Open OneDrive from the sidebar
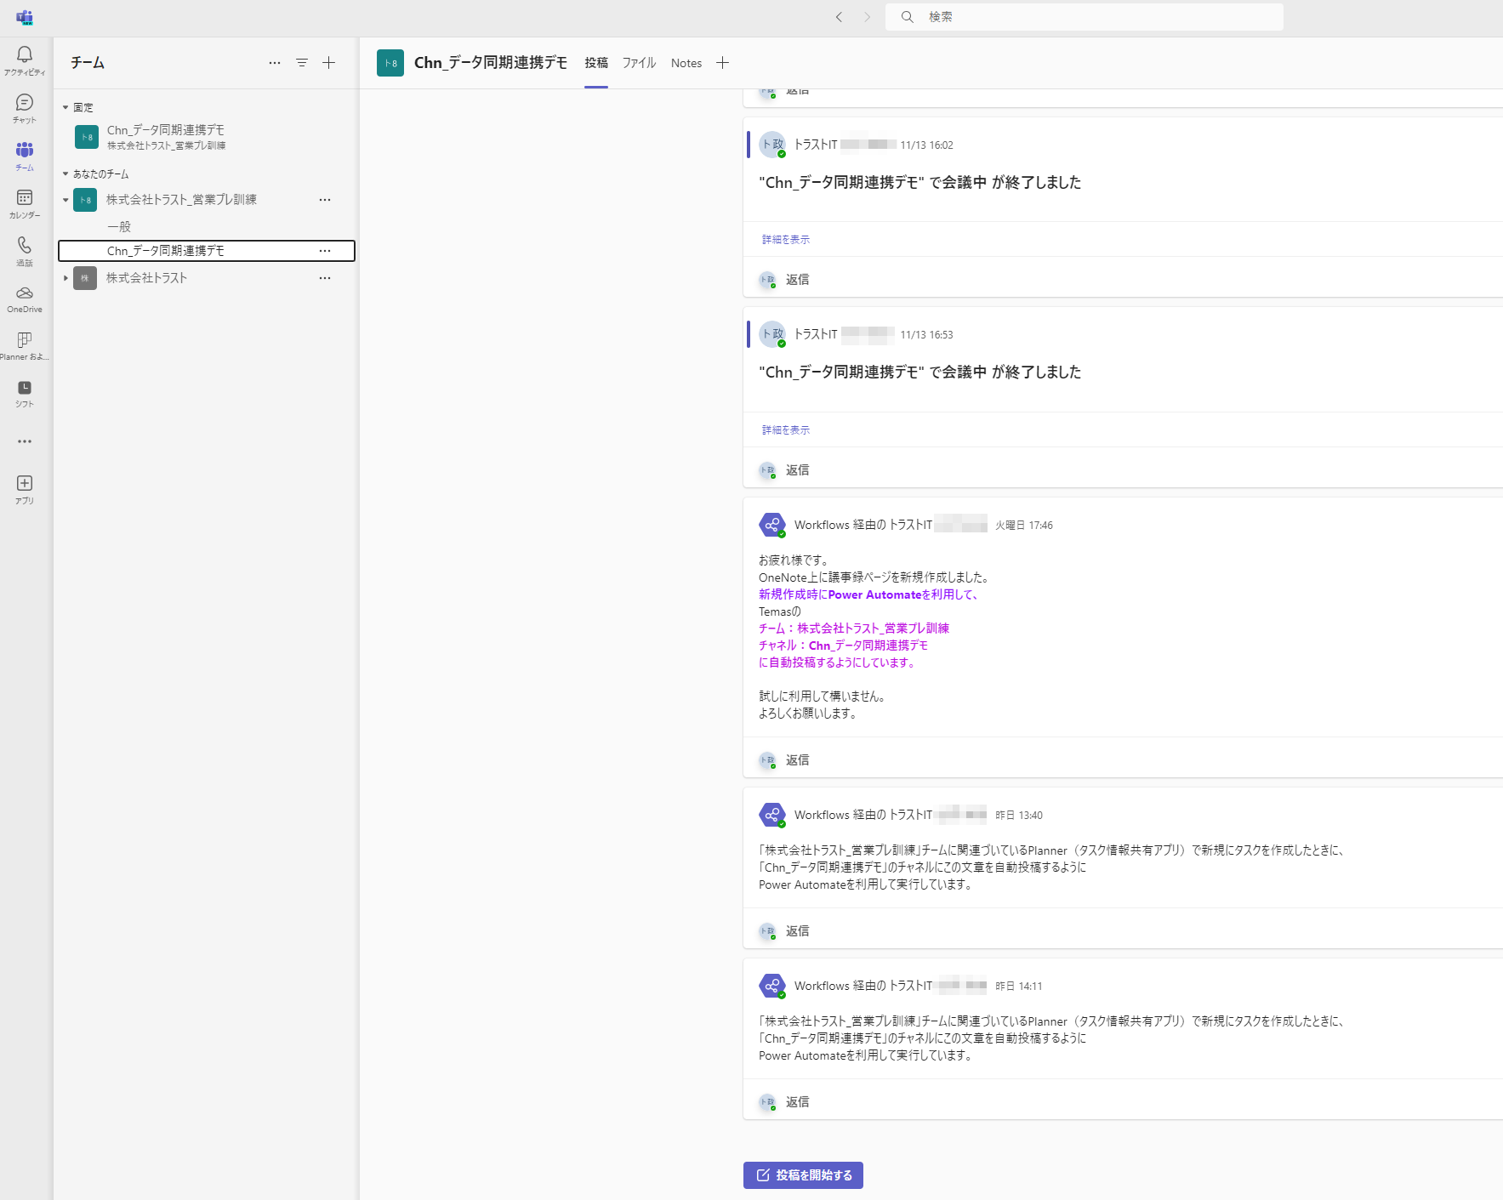Image resolution: width=1503 pixels, height=1200 pixels. pyautogui.click(x=25, y=299)
